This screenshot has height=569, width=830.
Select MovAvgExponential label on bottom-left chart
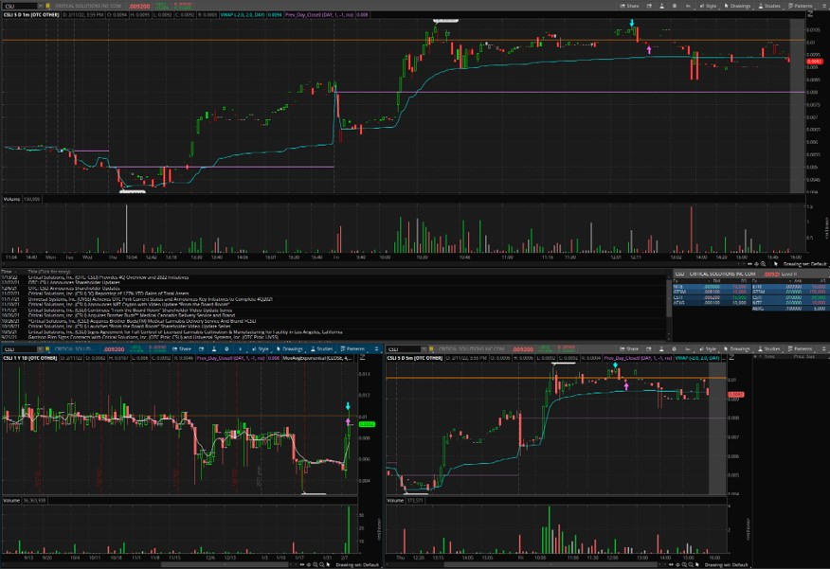pyautogui.click(x=317, y=358)
